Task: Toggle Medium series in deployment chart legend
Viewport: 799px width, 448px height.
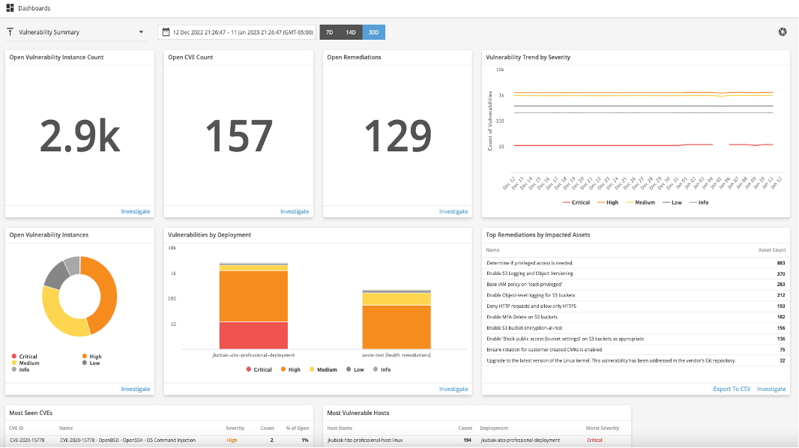Action: point(322,369)
